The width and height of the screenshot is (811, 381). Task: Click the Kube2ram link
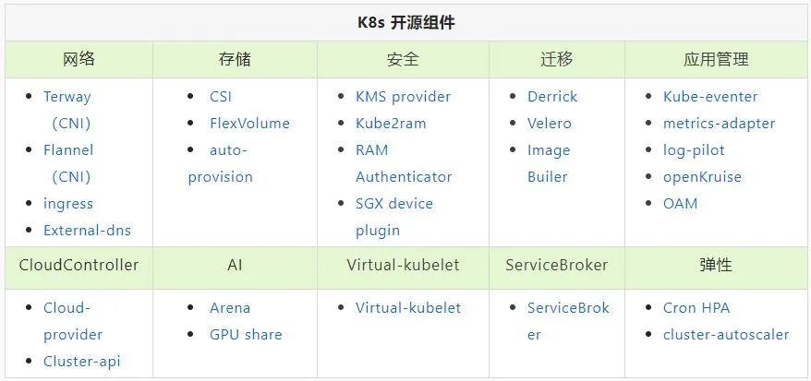pos(391,124)
